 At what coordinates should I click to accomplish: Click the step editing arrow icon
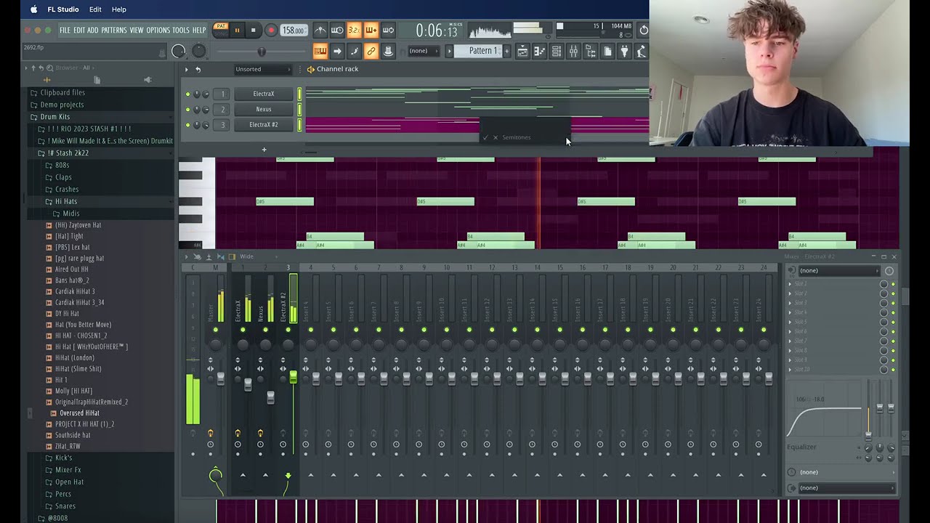click(337, 51)
